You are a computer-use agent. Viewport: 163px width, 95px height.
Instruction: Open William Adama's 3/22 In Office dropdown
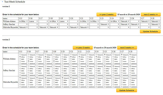[x=94, y=21]
